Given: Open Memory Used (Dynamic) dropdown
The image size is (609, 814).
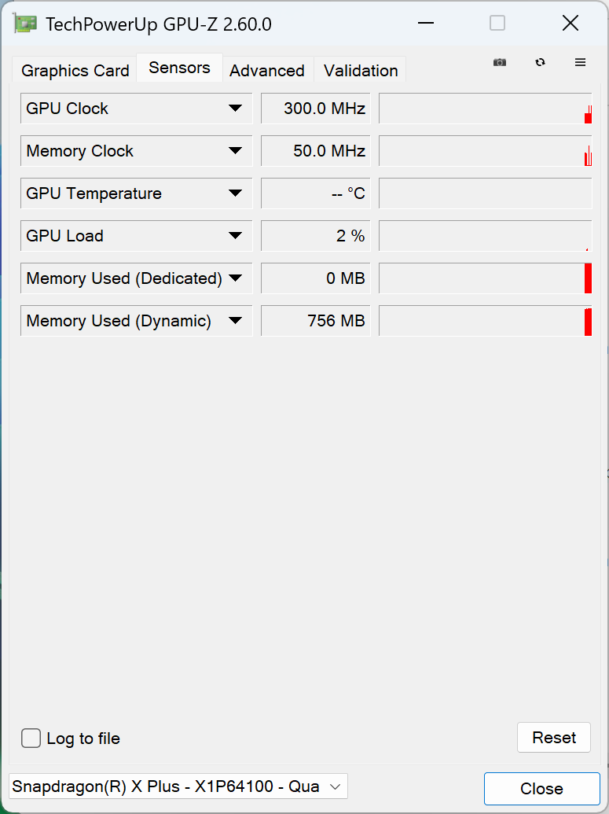Looking at the screenshot, I should coord(235,321).
